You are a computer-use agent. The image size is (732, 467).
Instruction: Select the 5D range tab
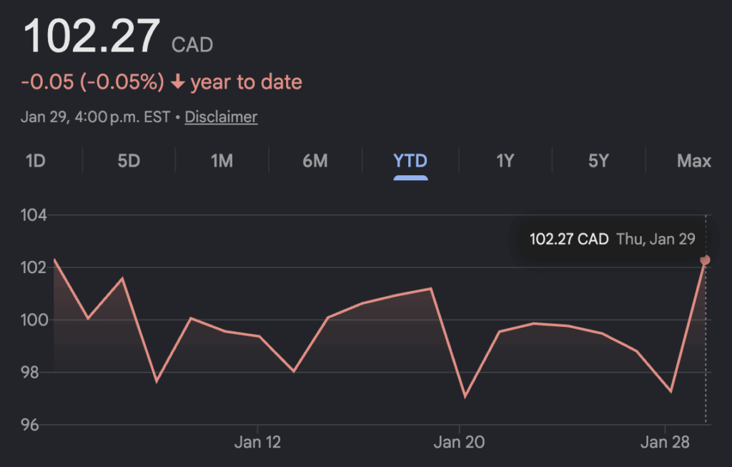coord(129,161)
